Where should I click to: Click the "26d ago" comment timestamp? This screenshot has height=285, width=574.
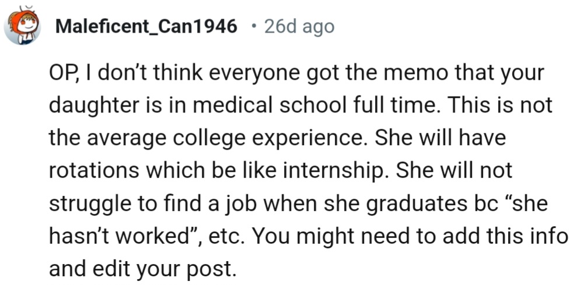click(299, 26)
